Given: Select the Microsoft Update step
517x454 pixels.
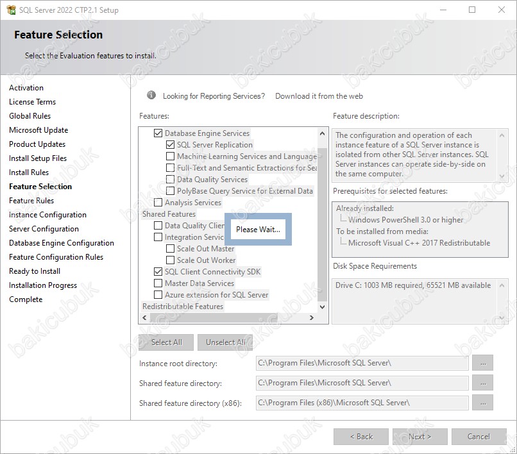Looking at the screenshot, I should tap(38, 130).
